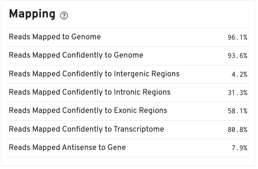Click the 7.9% antisense value

(x=239, y=148)
